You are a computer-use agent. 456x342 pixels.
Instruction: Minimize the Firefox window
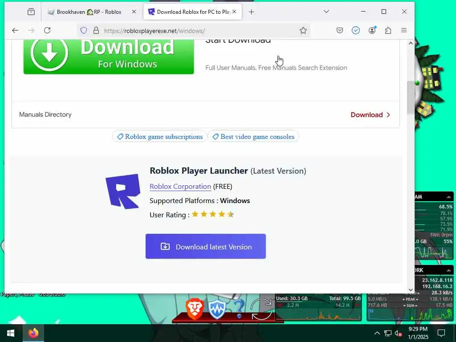coord(363,12)
